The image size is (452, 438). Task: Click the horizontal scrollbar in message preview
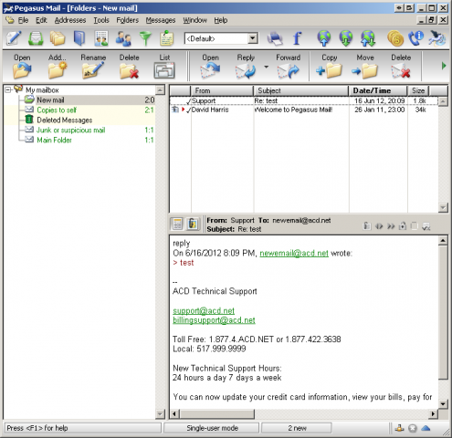tap(303, 413)
